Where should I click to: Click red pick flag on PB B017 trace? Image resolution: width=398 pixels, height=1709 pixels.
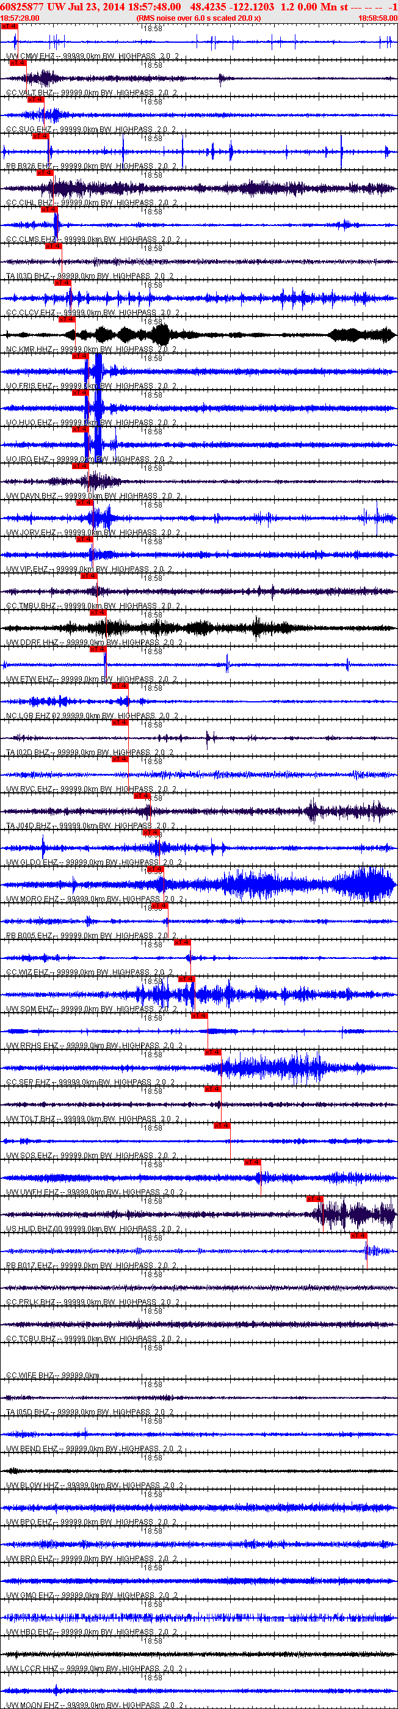[x=358, y=1235]
